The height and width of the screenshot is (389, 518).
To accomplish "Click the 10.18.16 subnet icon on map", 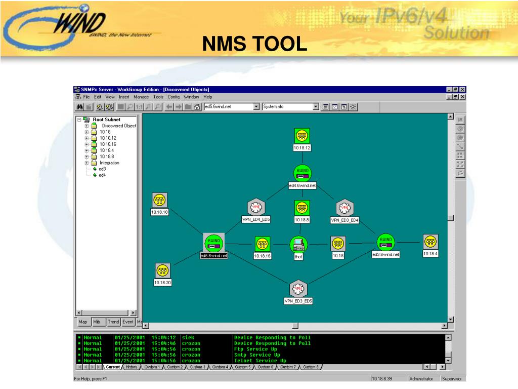I will 263,244.
